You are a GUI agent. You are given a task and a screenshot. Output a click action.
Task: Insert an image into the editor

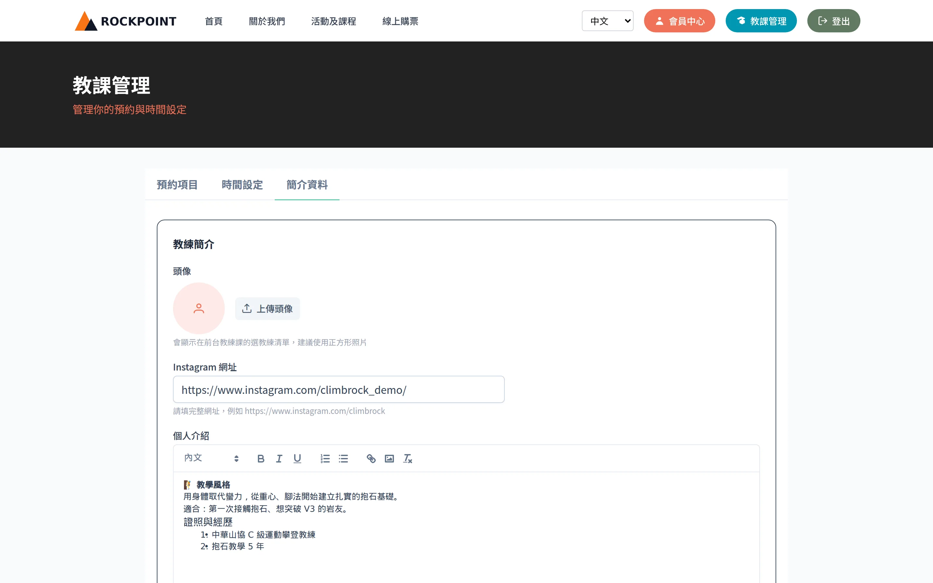tap(389, 458)
